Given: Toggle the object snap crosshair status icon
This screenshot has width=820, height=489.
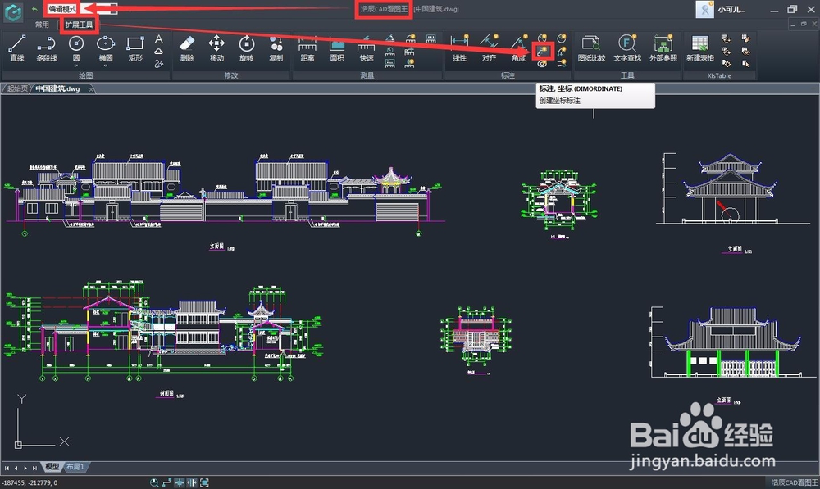Looking at the screenshot, I should [180, 482].
